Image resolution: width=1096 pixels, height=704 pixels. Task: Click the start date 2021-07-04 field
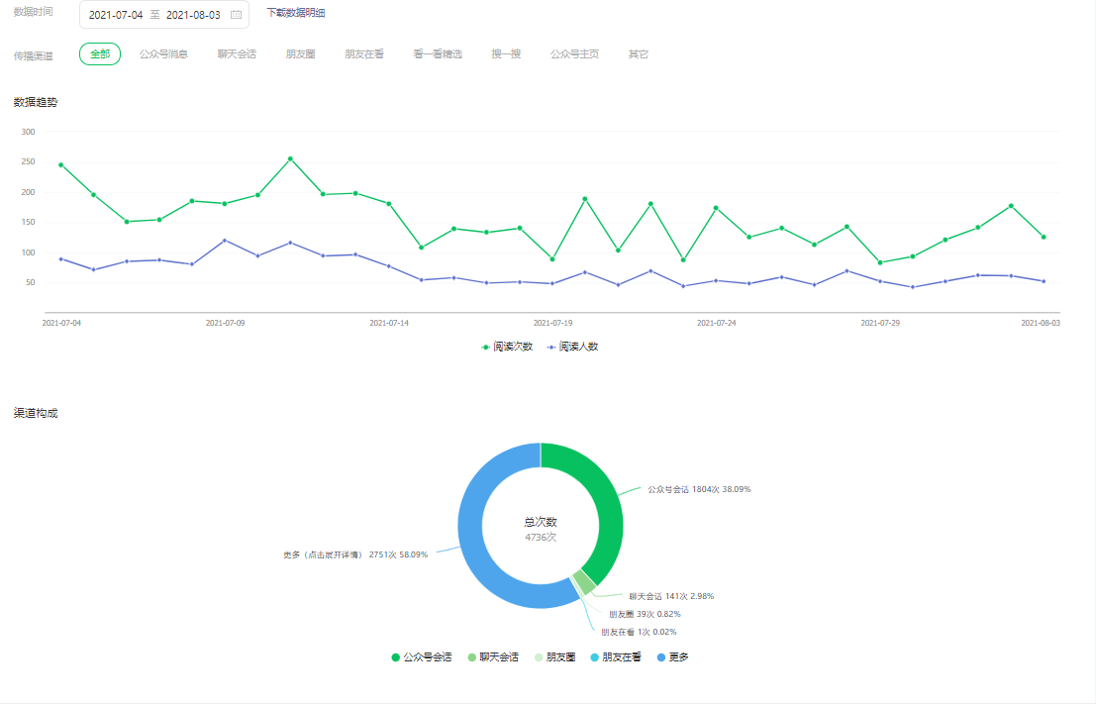point(116,15)
